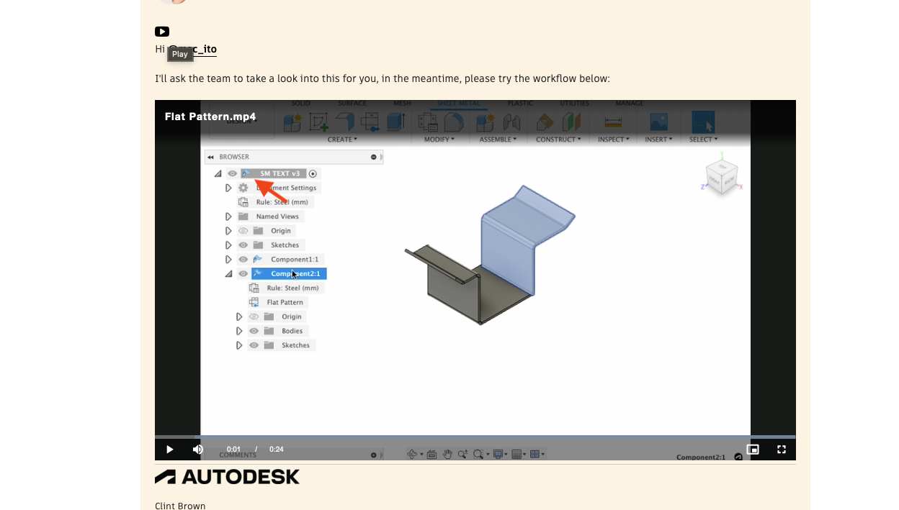Show the hidden Origin folder
Image resolution: width=899 pixels, height=510 pixels.
pyautogui.click(x=243, y=230)
